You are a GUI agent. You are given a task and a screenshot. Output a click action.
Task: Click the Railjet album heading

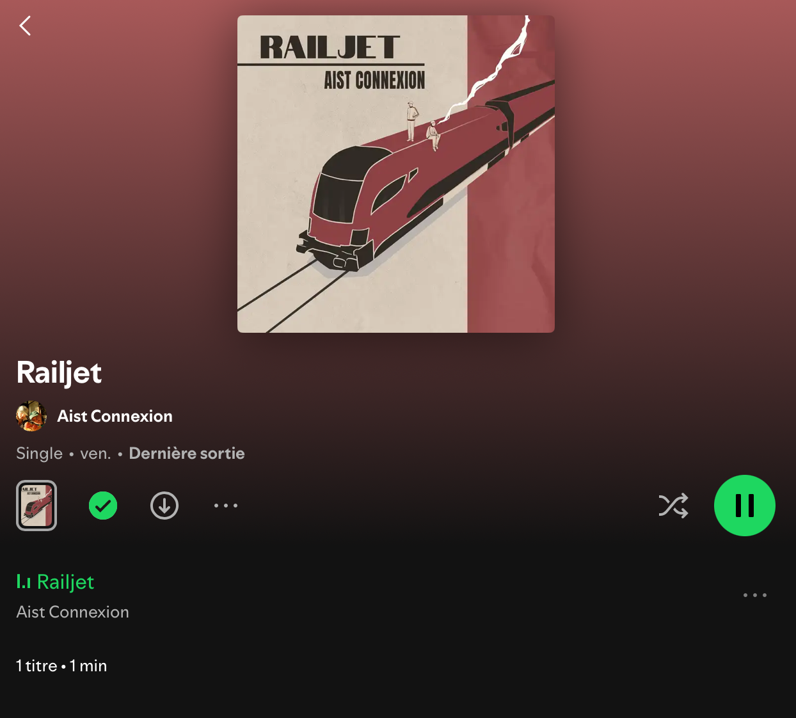59,373
